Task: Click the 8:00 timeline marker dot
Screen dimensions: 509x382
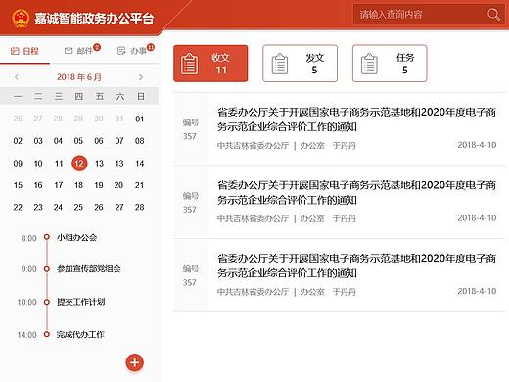Action: (47, 237)
